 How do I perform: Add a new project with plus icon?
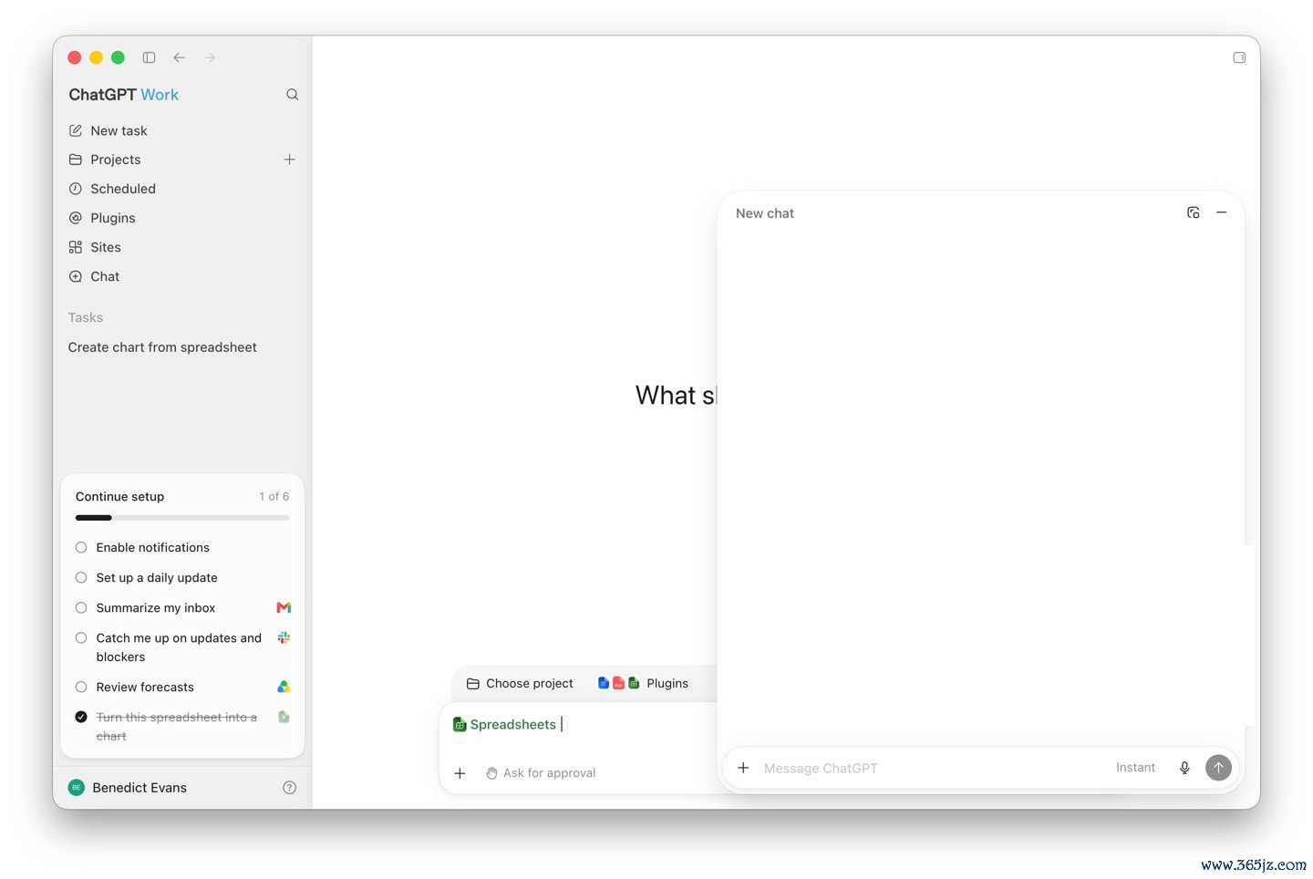(289, 160)
